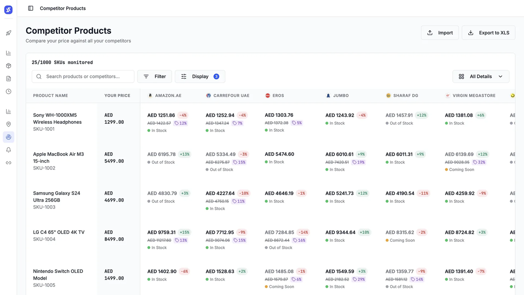
Task: Select the LG C4 65" OLED 4K TV product name
Action: pos(59,232)
